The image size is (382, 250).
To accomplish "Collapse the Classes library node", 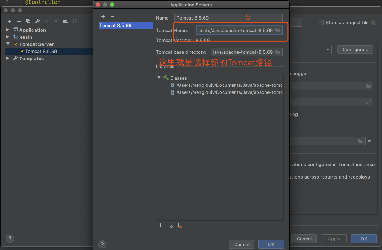I will coord(159,78).
